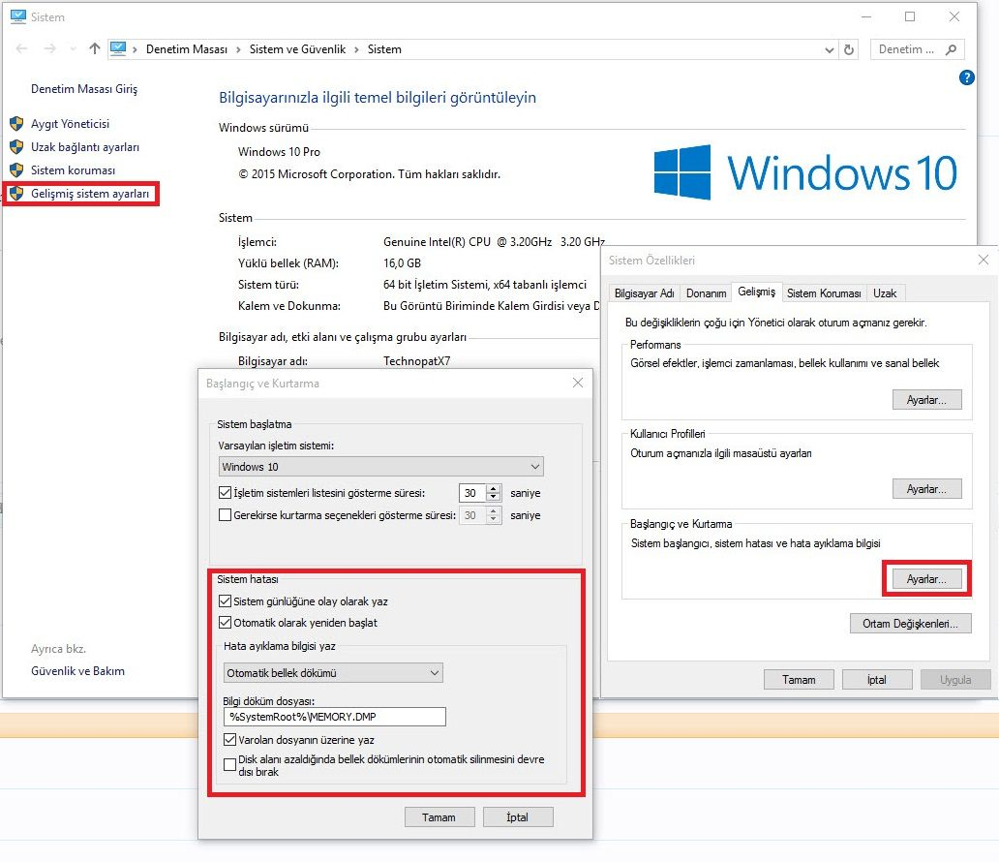Go up one folder level arrow
The image size is (999, 862).
[94, 48]
